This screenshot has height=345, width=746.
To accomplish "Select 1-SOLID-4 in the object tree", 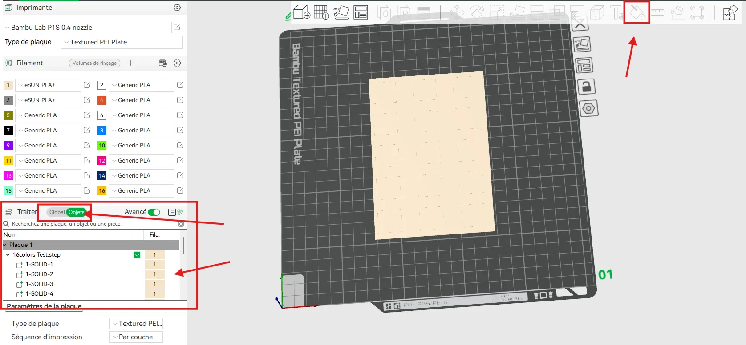I will pos(39,294).
